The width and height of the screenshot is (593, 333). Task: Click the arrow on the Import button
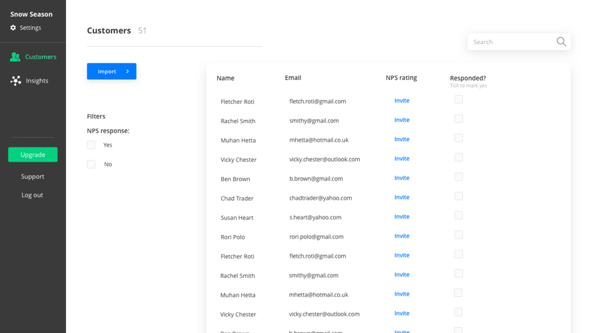point(127,71)
